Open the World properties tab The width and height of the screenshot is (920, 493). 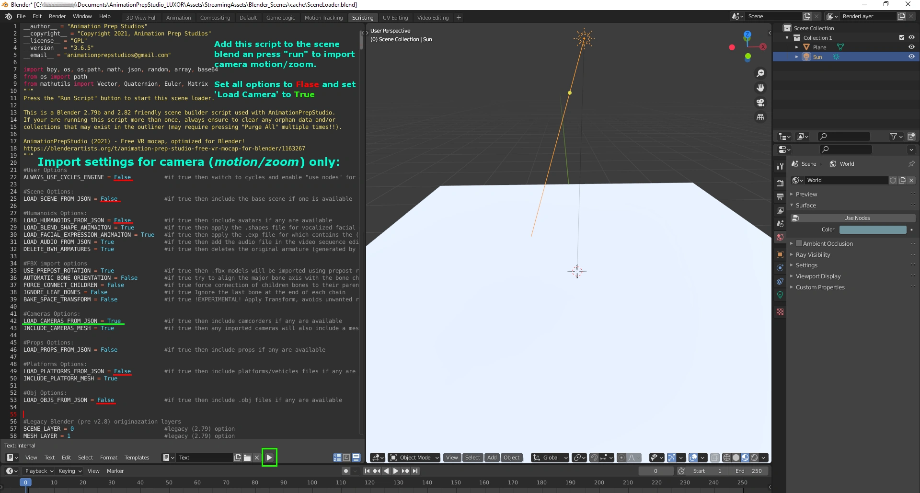tap(780, 237)
